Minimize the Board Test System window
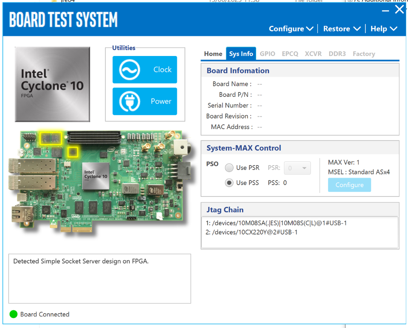Viewport: 408px width, 328px height. (x=385, y=11)
